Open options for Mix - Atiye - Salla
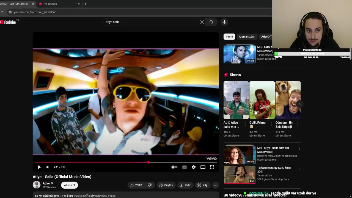 click(299, 148)
